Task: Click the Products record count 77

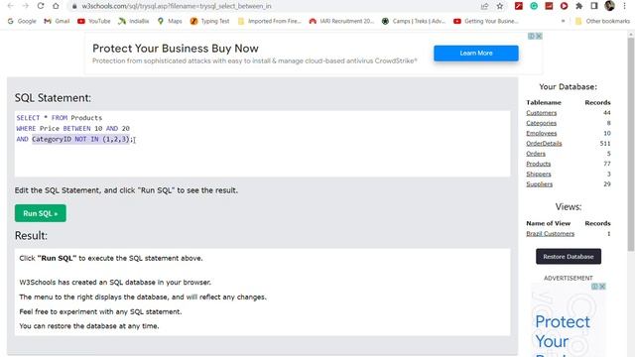Action: pyautogui.click(x=606, y=164)
